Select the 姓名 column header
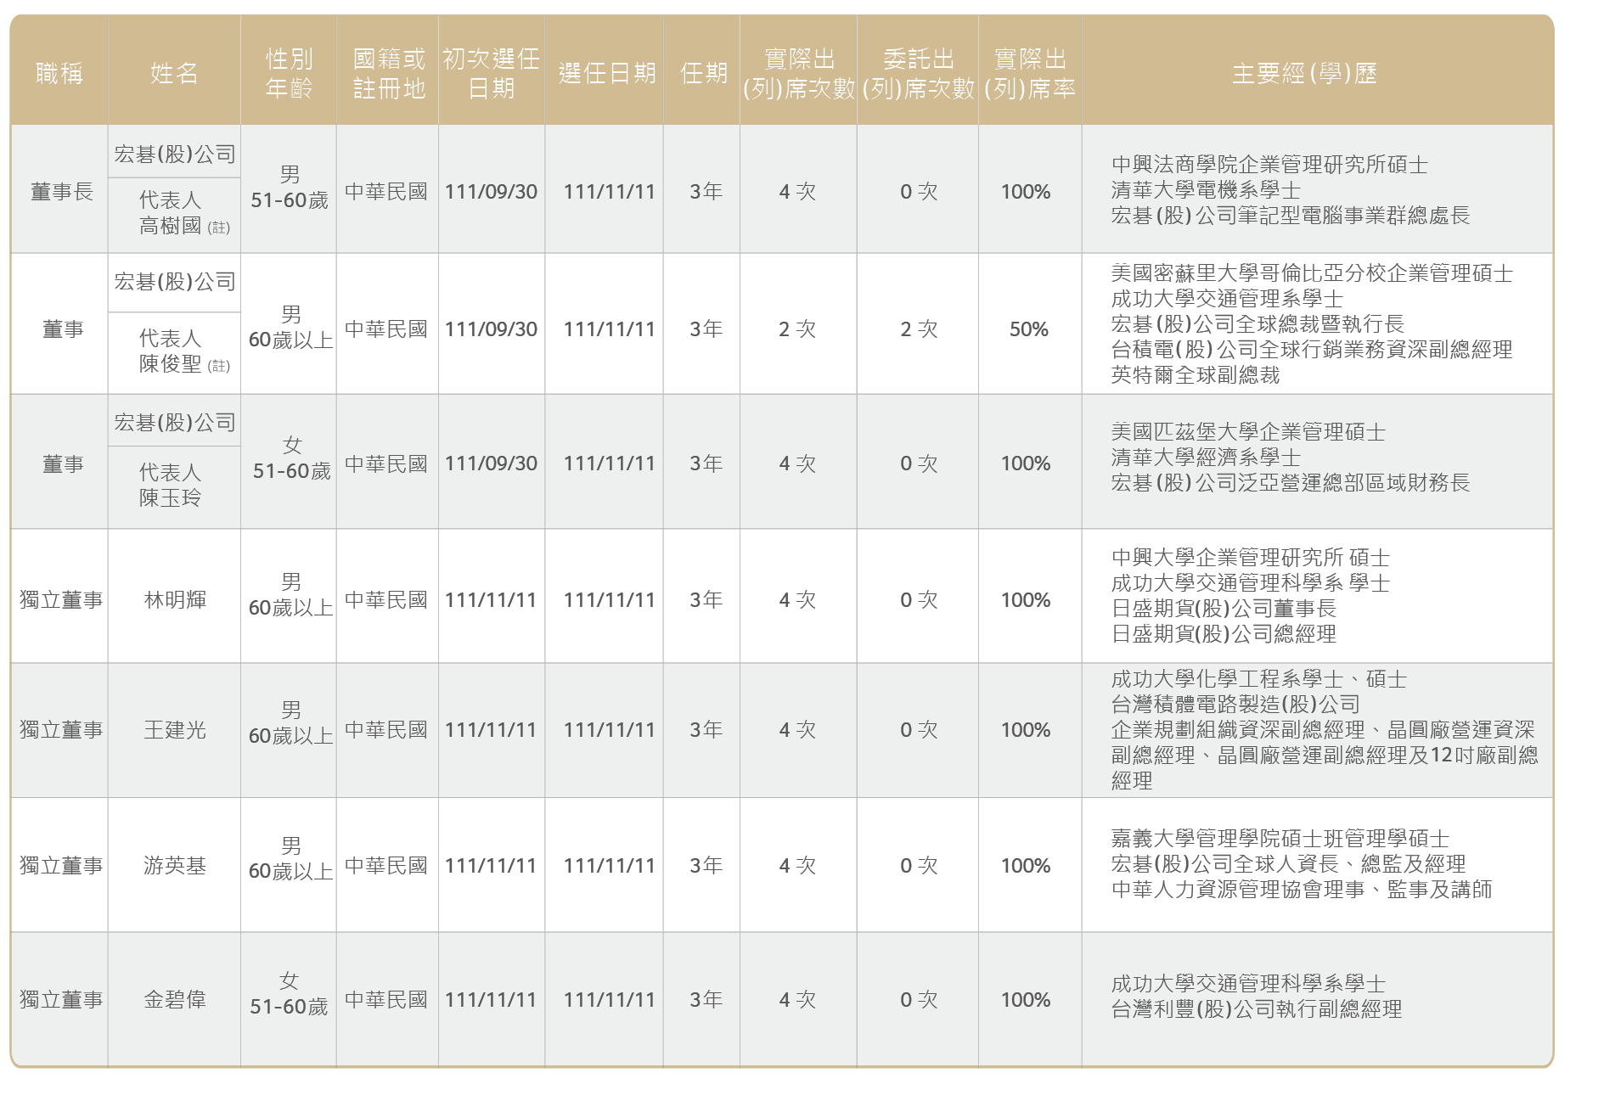The width and height of the screenshot is (1598, 1101). [x=174, y=74]
